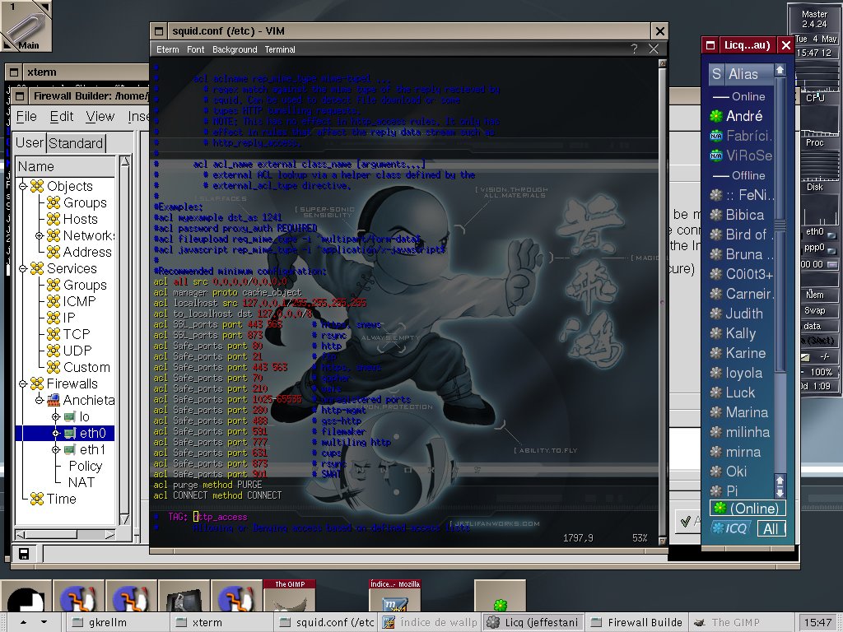Viewport: 843px width, 632px height.
Task: Select the NAT item under Anchieta
Action: click(82, 482)
